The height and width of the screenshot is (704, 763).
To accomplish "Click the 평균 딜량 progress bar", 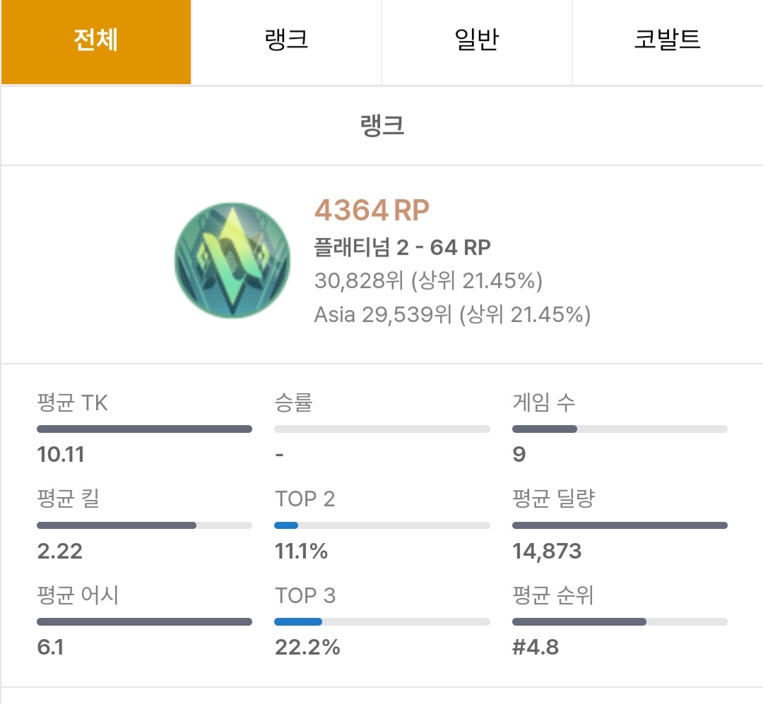I will point(620,525).
